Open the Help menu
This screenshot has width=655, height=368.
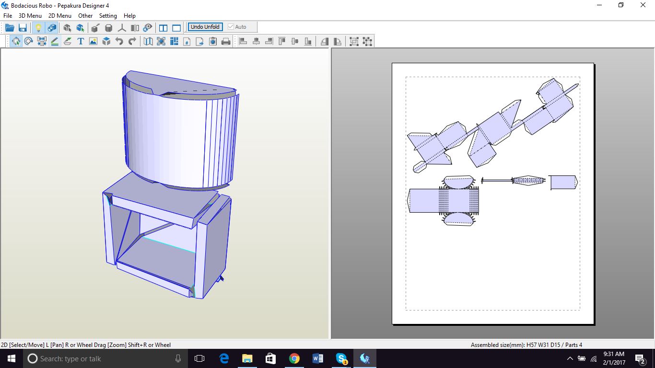[129, 16]
